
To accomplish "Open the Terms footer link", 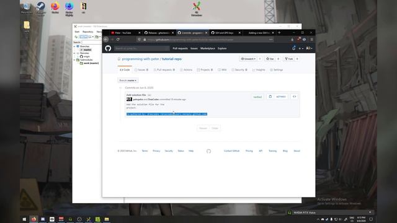I will (x=145, y=151).
